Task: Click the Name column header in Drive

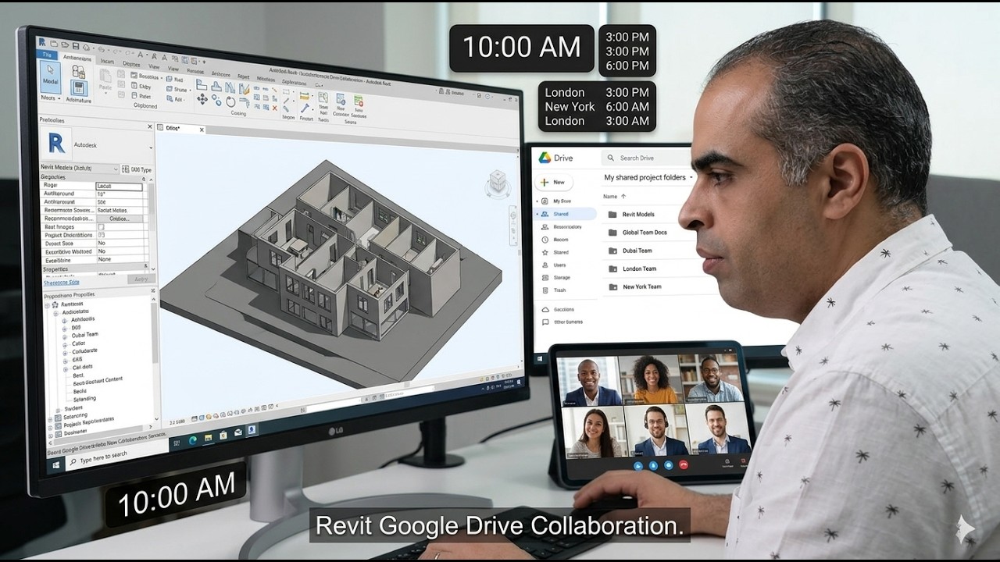Action: [610, 197]
